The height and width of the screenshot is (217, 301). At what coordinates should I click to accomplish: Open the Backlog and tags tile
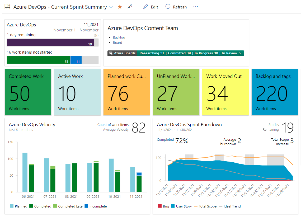pos(275,92)
